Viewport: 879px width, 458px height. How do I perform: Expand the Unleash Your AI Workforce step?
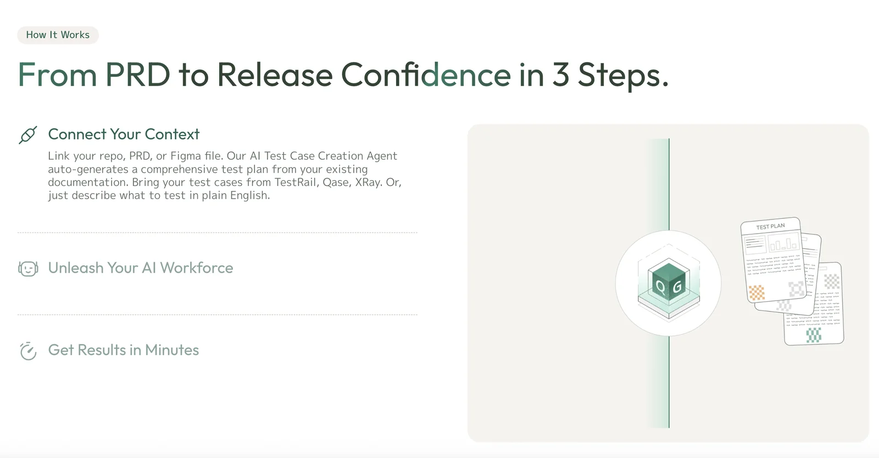(x=141, y=268)
